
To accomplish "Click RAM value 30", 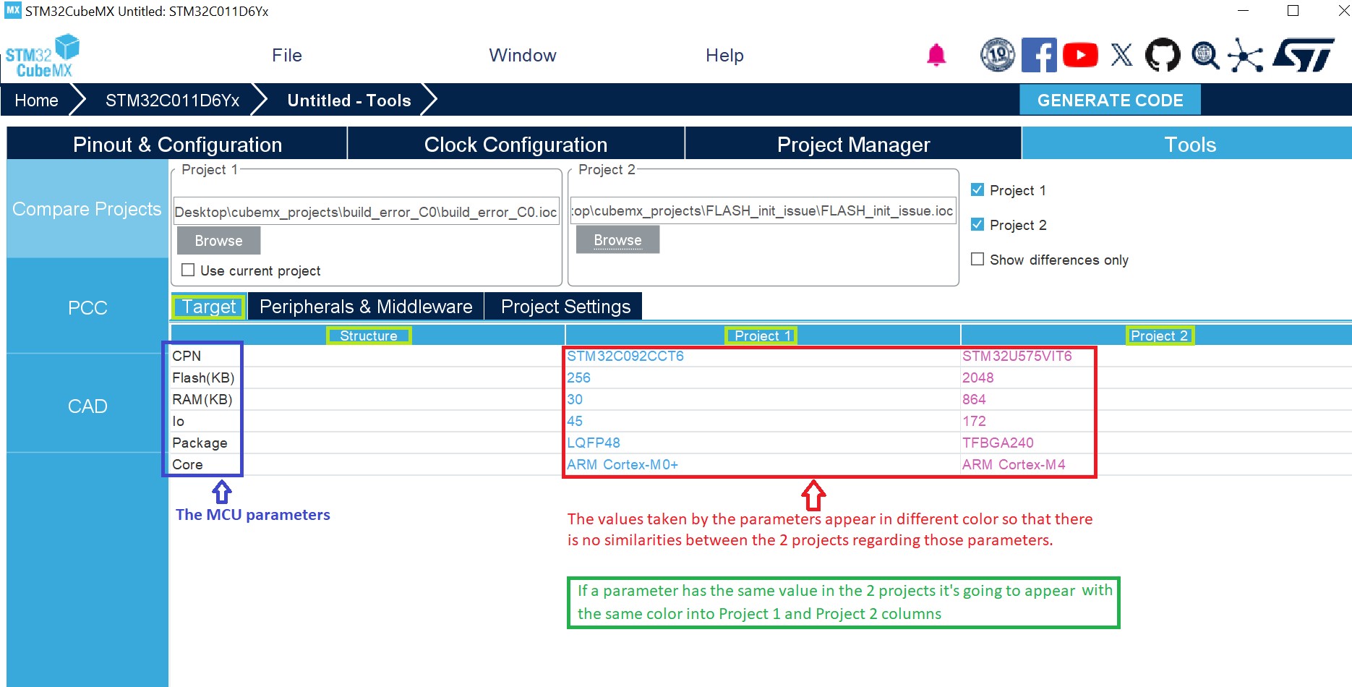I will pos(575,399).
